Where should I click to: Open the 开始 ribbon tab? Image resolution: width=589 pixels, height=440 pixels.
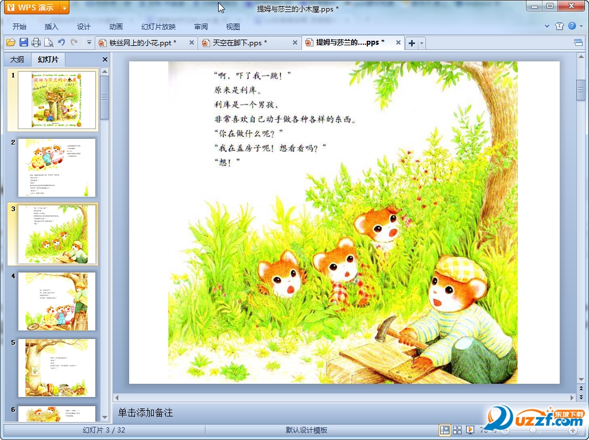[19, 26]
